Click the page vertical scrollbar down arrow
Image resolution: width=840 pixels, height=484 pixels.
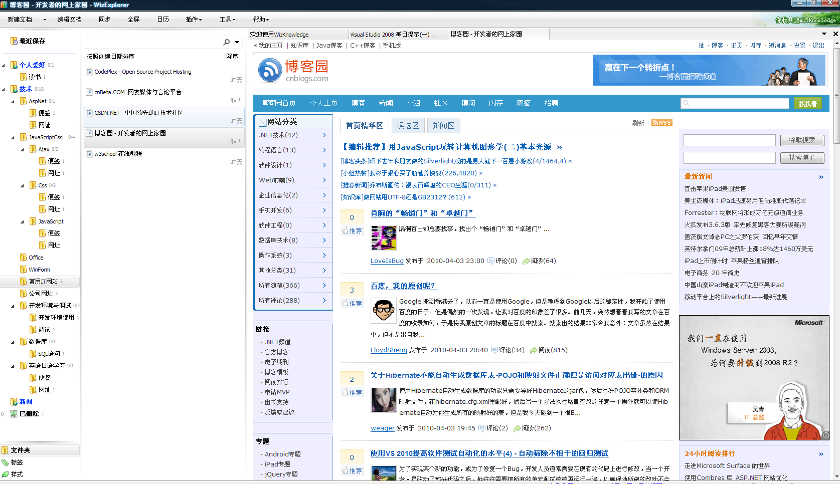tap(836, 476)
